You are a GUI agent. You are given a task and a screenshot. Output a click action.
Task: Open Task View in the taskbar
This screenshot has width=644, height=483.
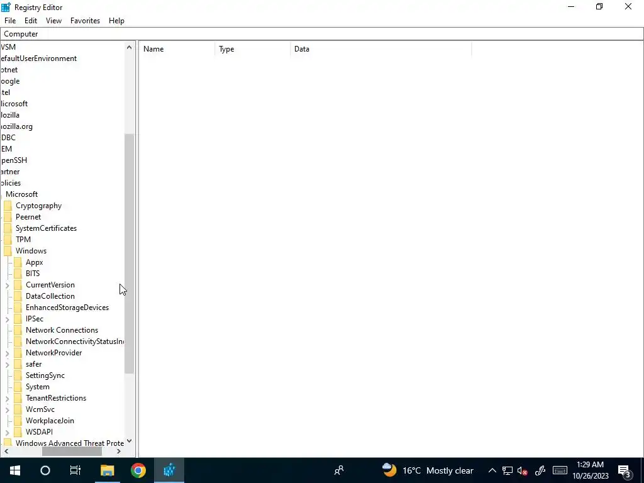point(75,470)
